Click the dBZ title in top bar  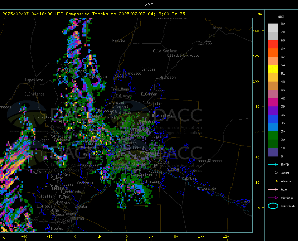click(x=149, y=5)
